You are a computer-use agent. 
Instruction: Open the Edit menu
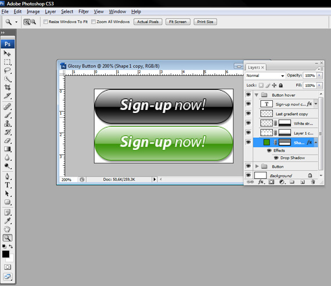pyautogui.click(x=17, y=12)
